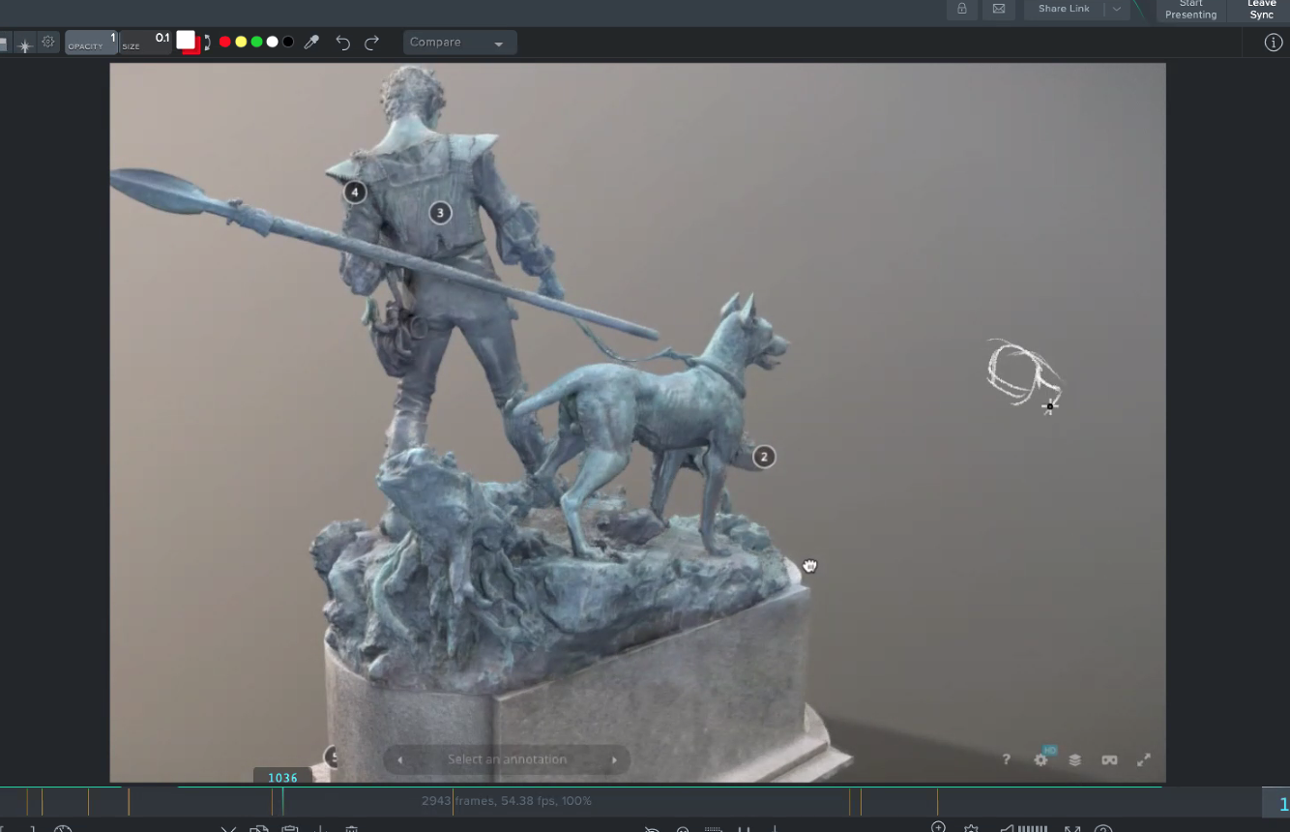The height and width of the screenshot is (832, 1290).
Task: Select annotation marker 3 on back
Action: click(x=440, y=213)
